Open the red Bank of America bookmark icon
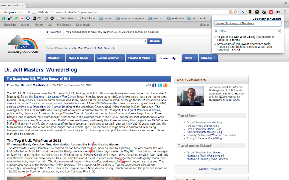 (x=22, y=18)
